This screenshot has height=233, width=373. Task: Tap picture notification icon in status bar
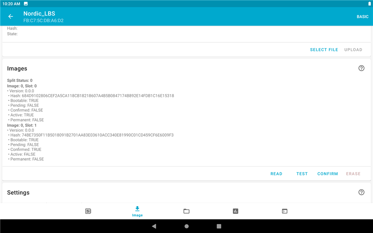tap(26, 3)
